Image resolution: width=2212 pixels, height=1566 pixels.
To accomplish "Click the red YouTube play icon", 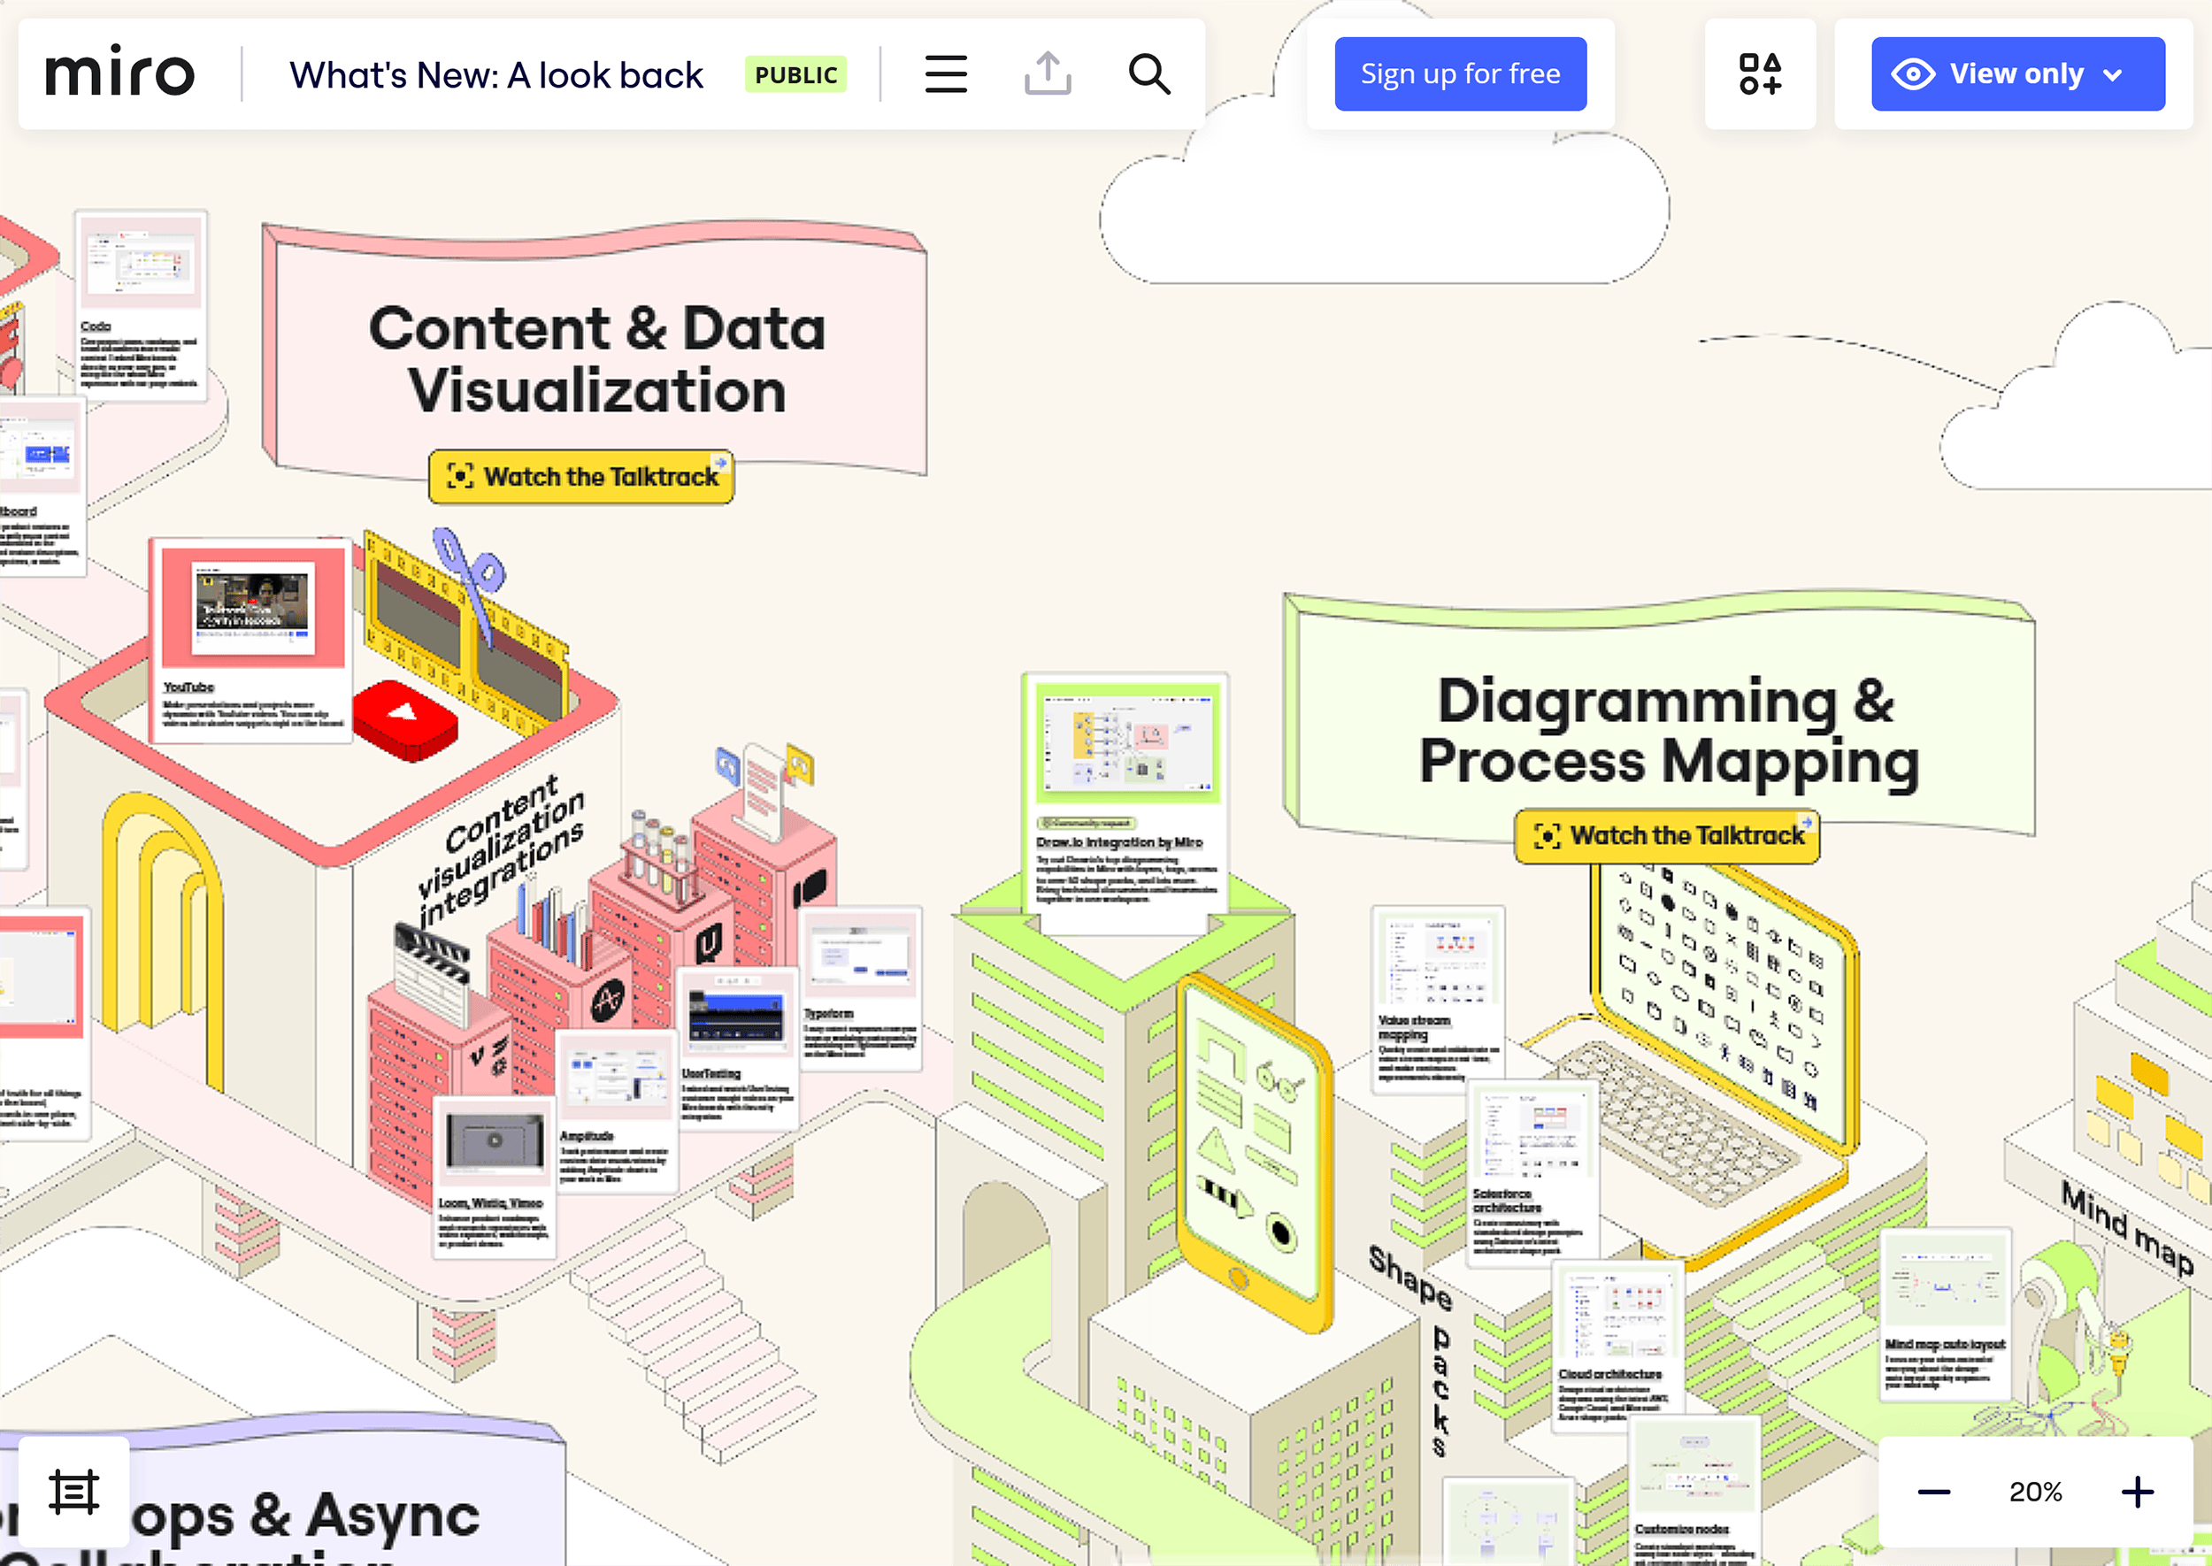I will (x=405, y=717).
